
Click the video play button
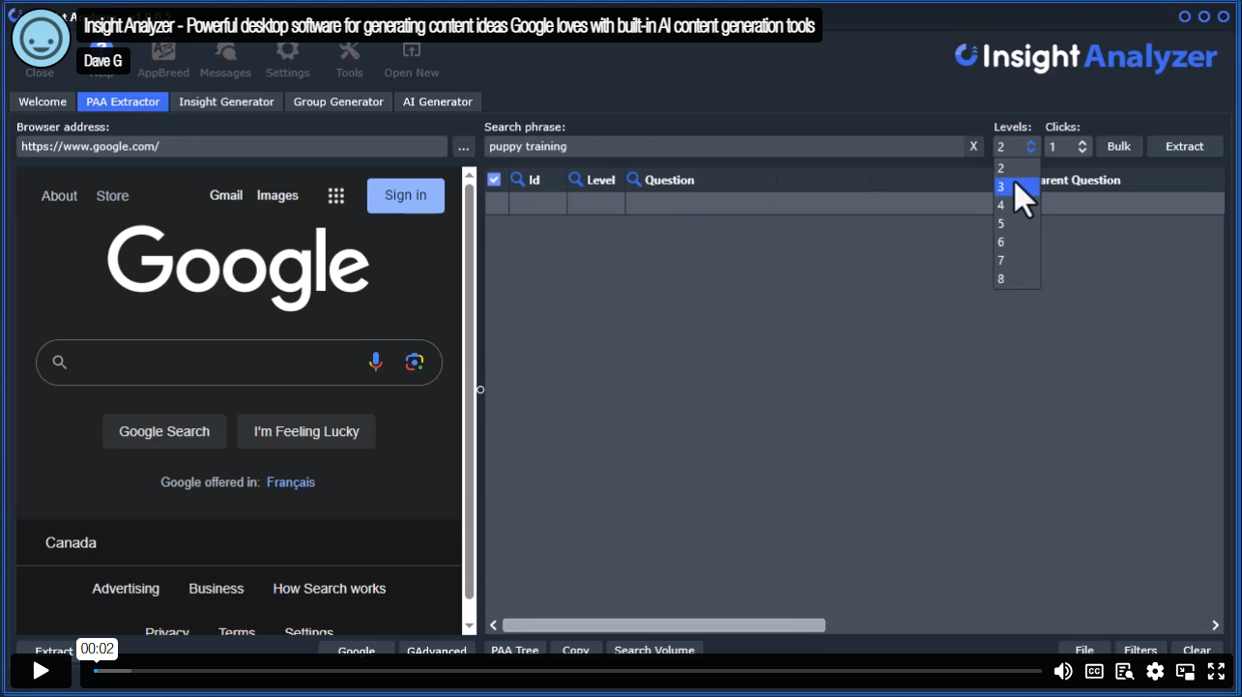pyautogui.click(x=41, y=671)
